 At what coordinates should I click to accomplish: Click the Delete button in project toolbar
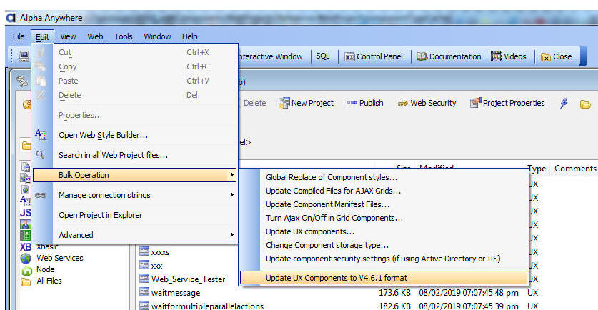(254, 103)
